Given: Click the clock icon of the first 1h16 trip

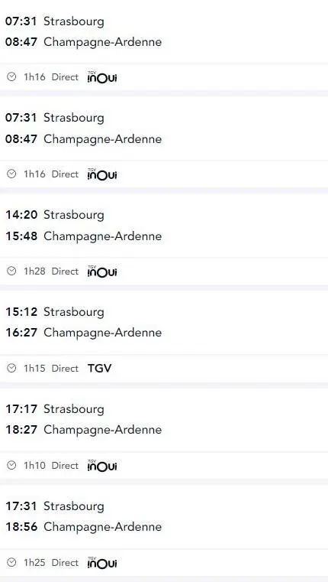Looking at the screenshot, I should point(12,76).
